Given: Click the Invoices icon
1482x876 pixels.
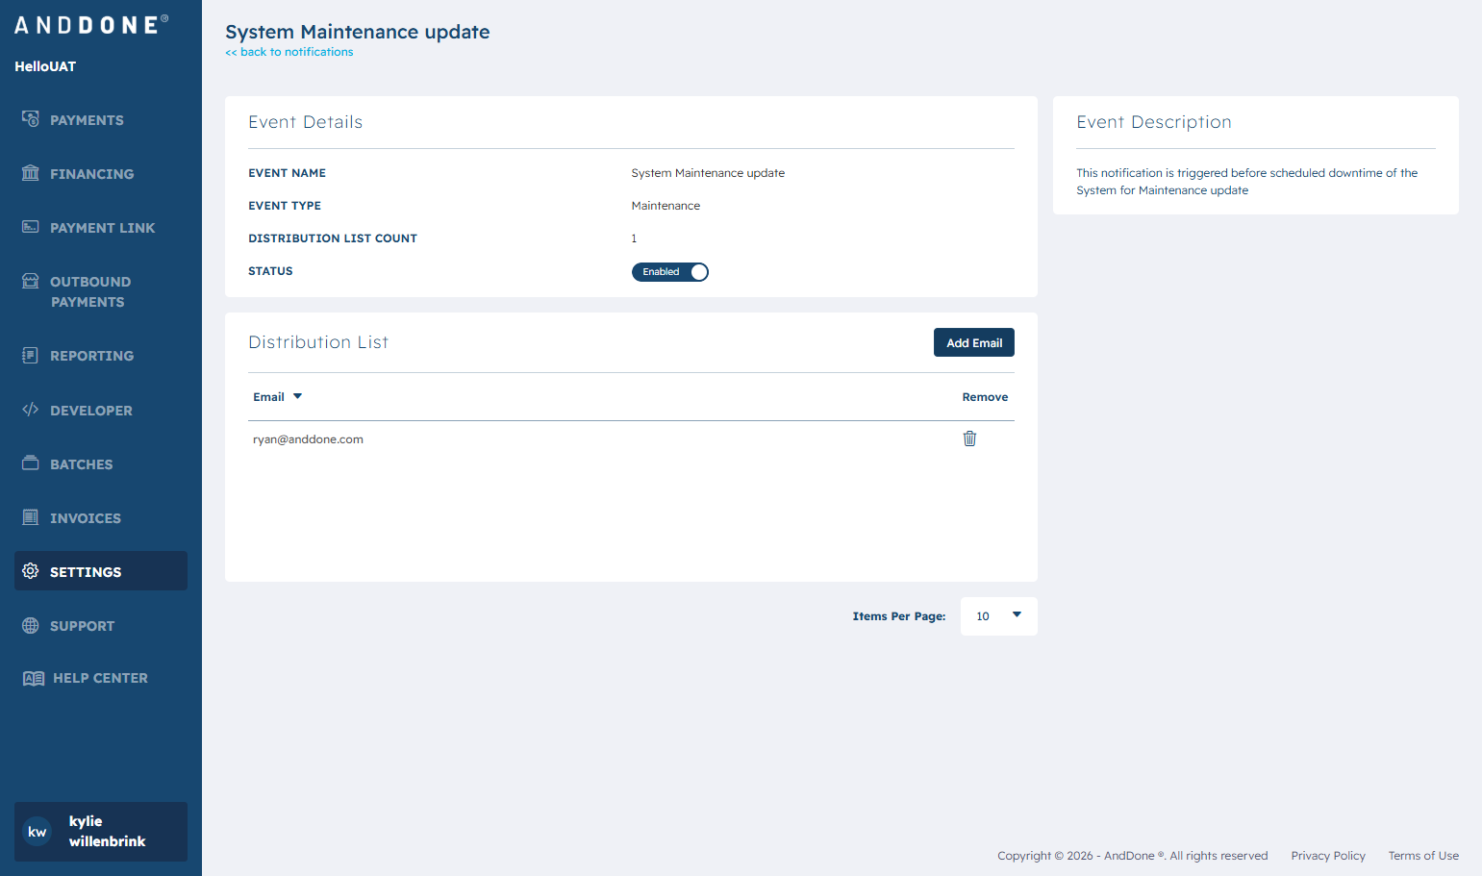Looking at the screenshot, I should 31,517.
